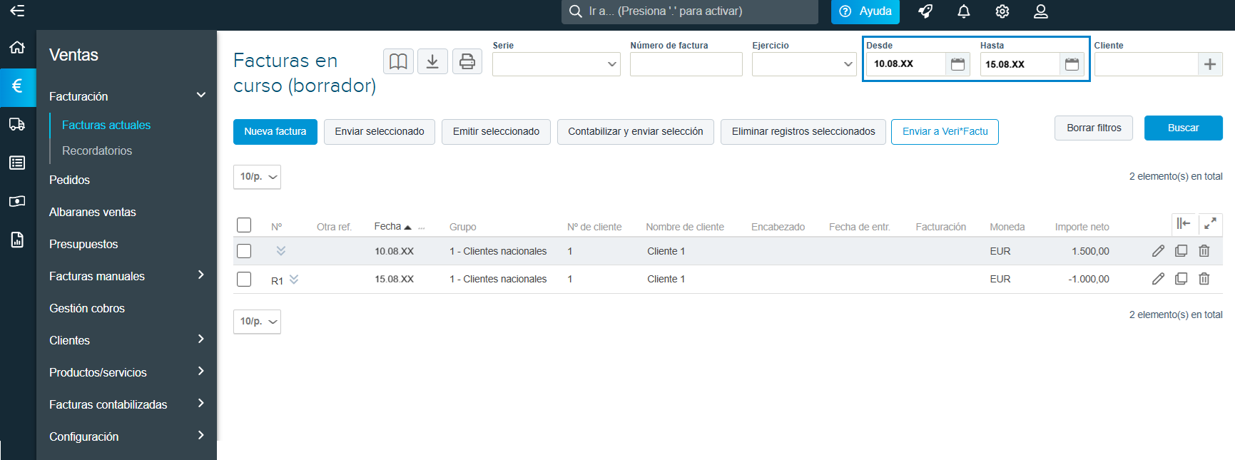Click the print icon

tap(467, 62)
